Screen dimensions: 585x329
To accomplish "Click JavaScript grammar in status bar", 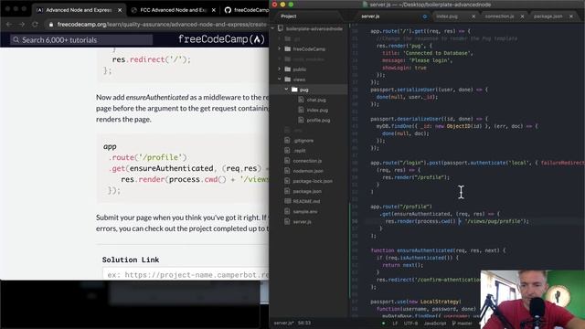I will click(x=435, y=324).
